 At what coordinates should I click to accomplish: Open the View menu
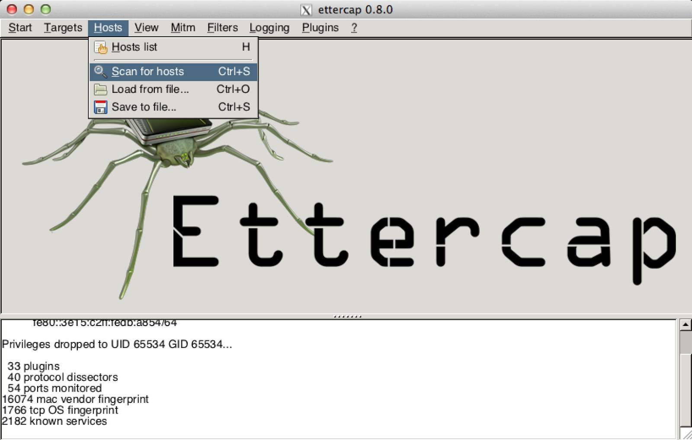tap(146, 28)
